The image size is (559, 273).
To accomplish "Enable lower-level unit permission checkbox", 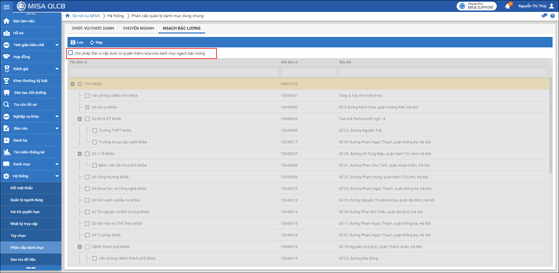I will (x=70, y=53).
